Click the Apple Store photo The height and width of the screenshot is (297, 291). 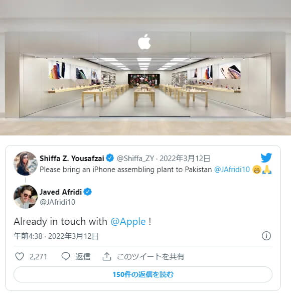[x=145, y=68]
